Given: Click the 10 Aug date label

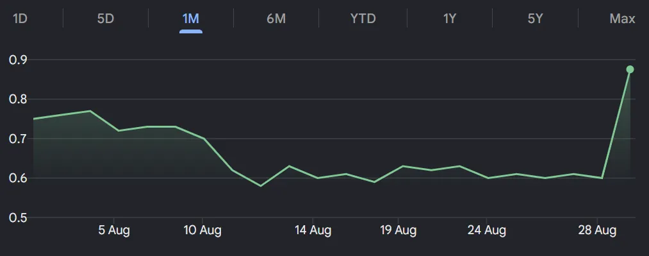Looking at the screenshot, I should 202,230.
